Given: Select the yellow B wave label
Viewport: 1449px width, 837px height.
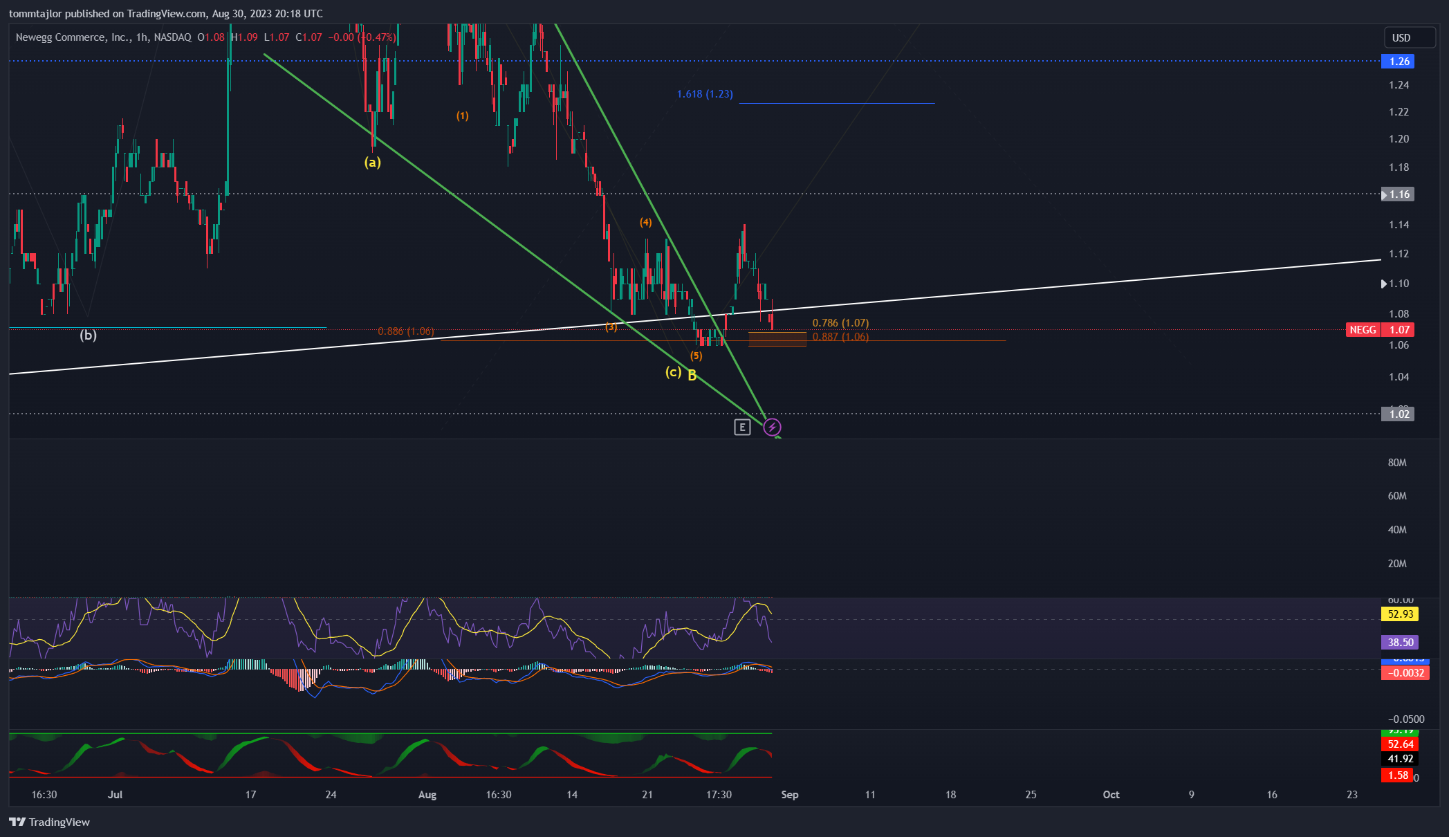Looking at the screenshot, I should [692, 376].
